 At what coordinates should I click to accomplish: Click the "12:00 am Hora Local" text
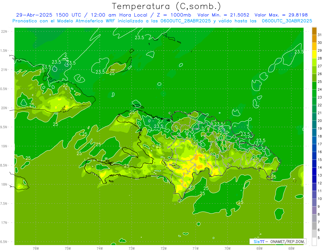[x=119, y=15]
